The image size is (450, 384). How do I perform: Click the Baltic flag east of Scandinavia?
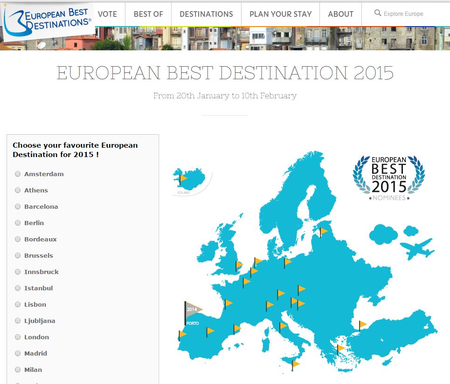pos(323,231)
